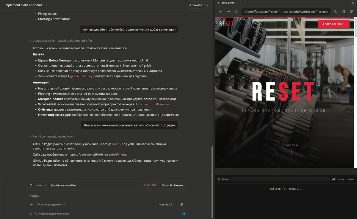Open Sonnet 4.6 model selector
357x219 pixels.
click(x=167, y=204)
